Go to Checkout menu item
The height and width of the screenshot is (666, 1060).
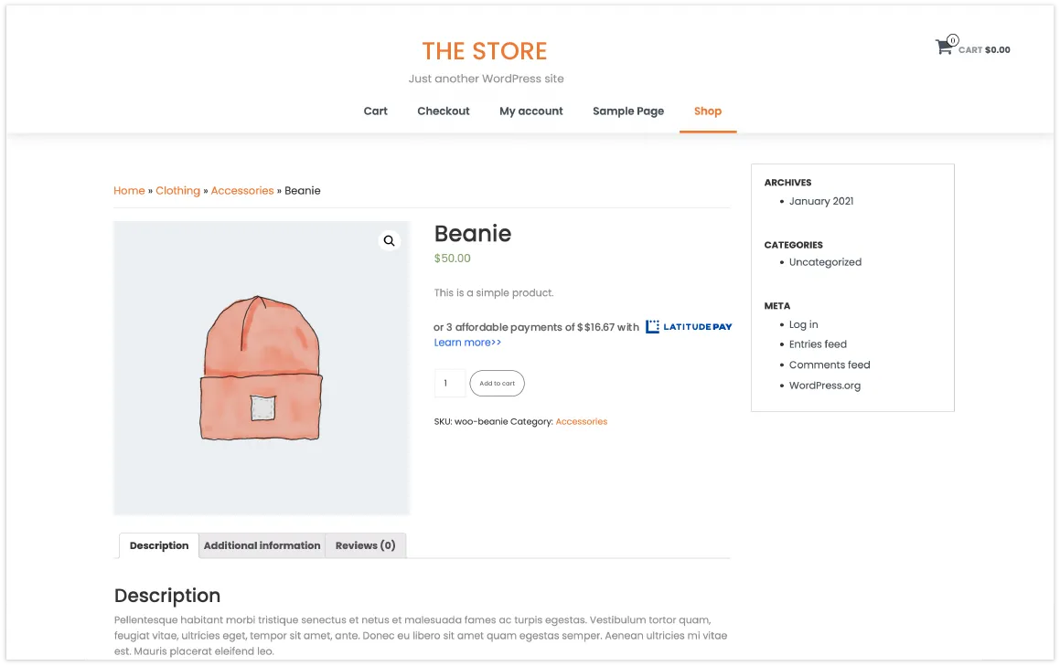(443, 111)
